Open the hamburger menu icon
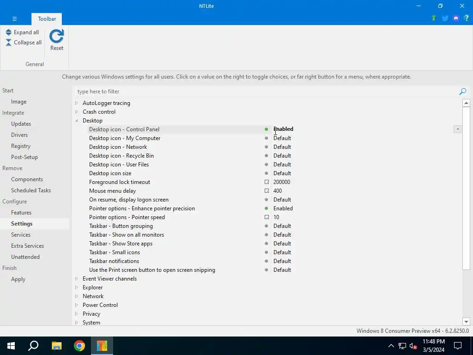This screenshot has width=473, height=355. pos(14,18)
